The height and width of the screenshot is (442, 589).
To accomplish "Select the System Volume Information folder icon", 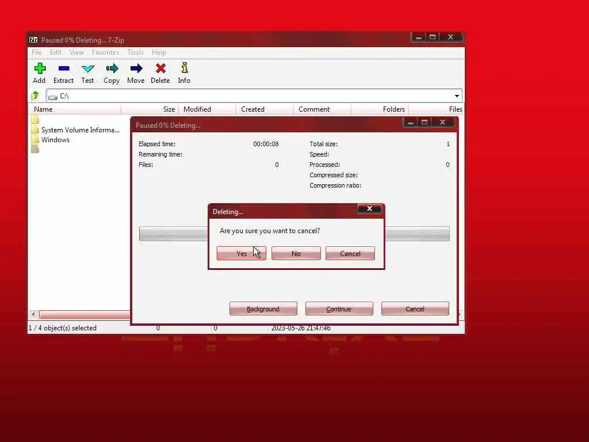I will 35,129.
